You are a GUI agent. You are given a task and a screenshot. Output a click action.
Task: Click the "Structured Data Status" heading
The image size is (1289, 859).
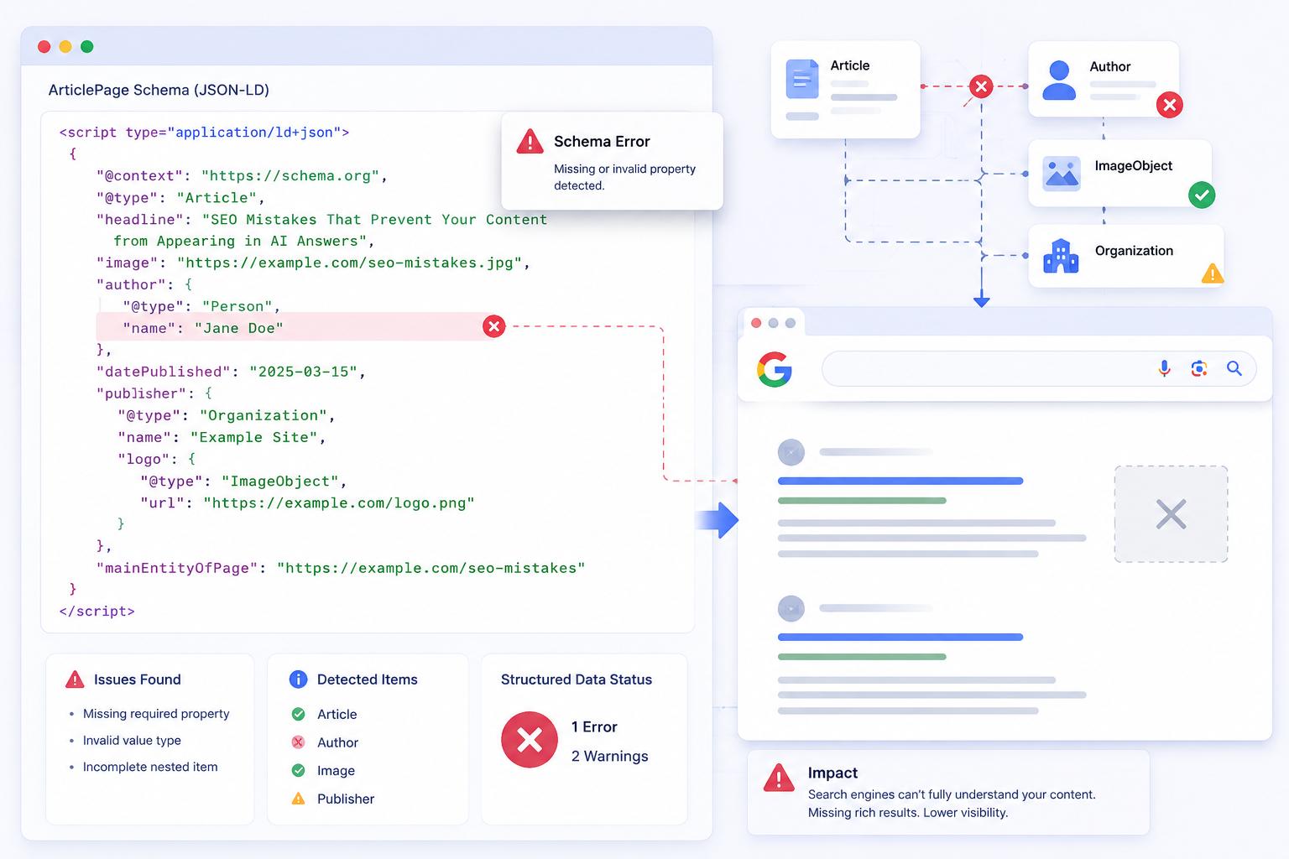point(577,679)
